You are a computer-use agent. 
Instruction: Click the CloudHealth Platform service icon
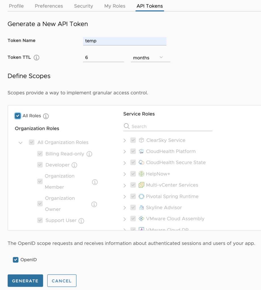click(141, 152)
